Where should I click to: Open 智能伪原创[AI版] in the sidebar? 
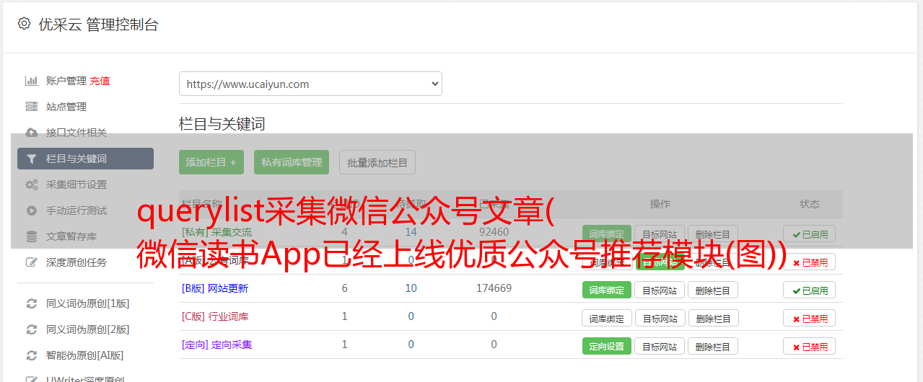click(85, 355)
